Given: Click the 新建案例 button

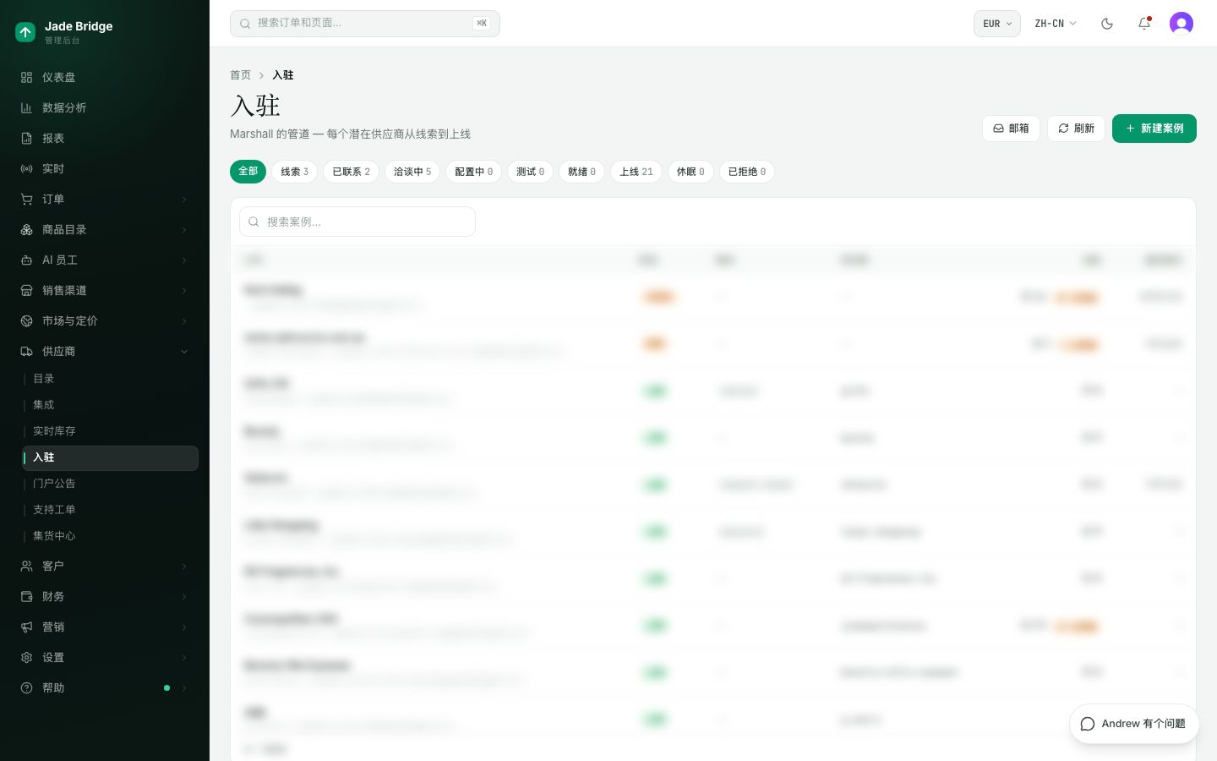Looking at the screenshot, I should point(1154,129).
